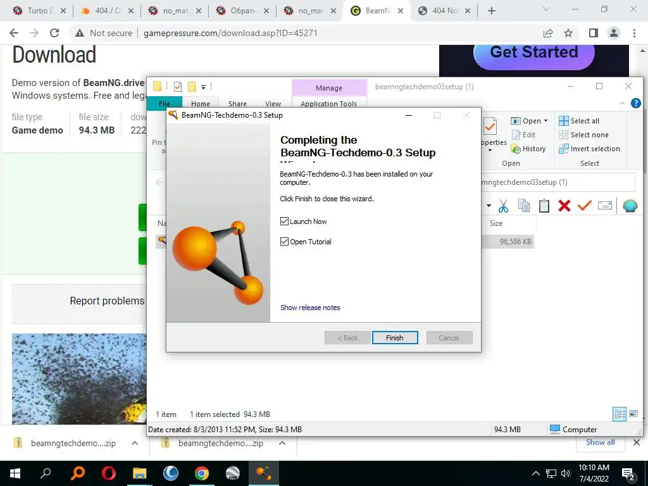This screenshot has height=486, width=648.
Task: Open File Explorer from the taskbar
Action: [139, 473]
